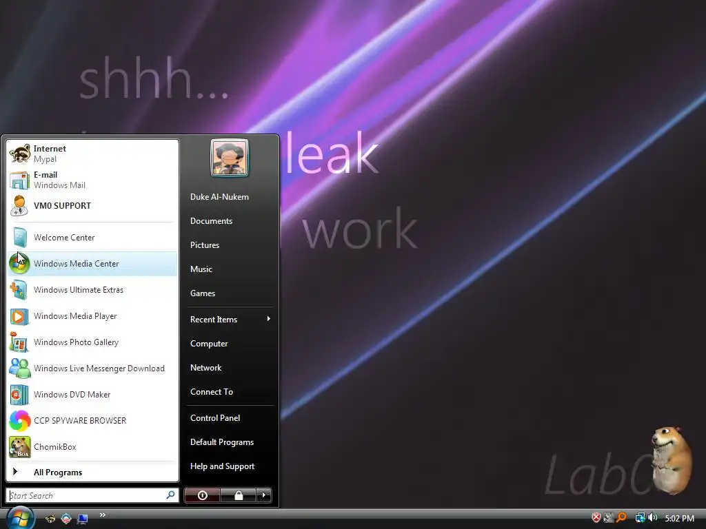
Task: Click the power button in Start menu
Action: [x=203, y=495]
